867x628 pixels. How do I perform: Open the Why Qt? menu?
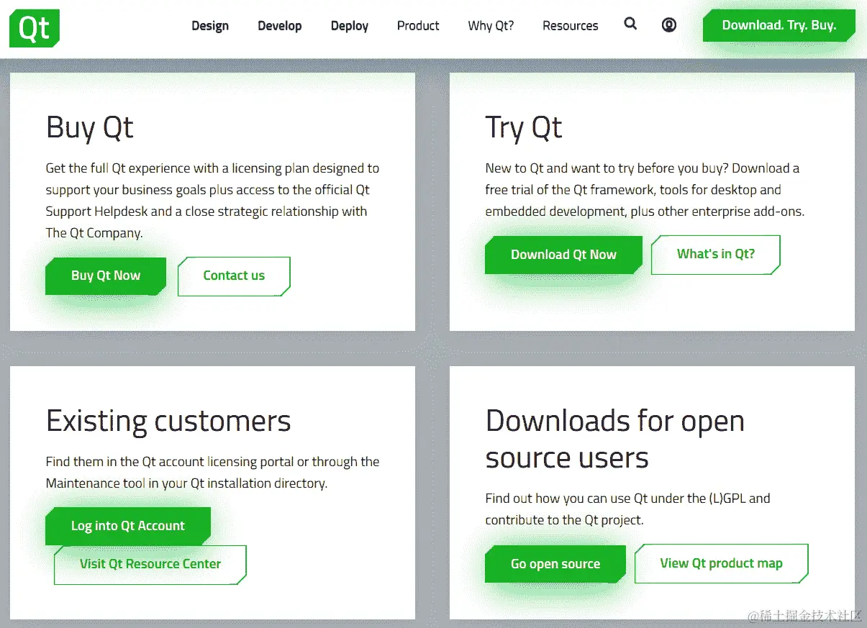[491, 26]
